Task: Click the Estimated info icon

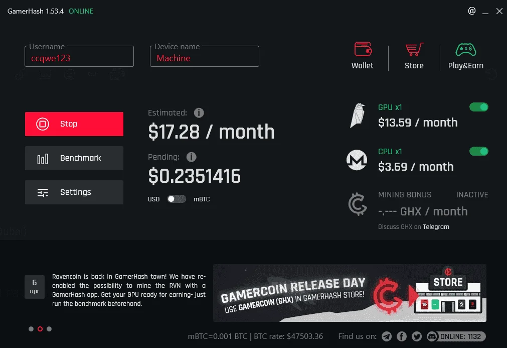Action: [199, 112]
